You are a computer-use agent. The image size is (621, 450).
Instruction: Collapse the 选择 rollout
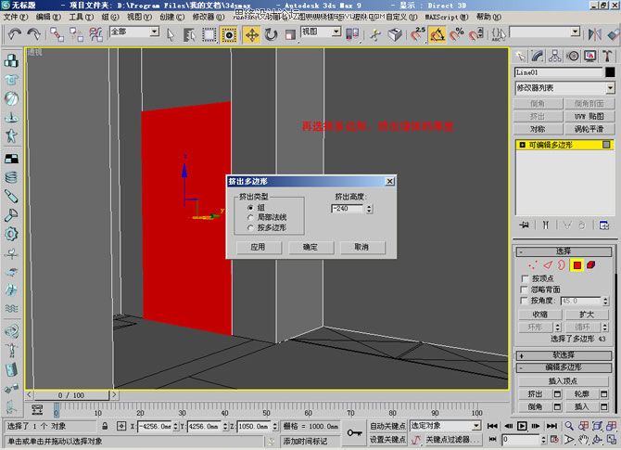pos(564,251)
